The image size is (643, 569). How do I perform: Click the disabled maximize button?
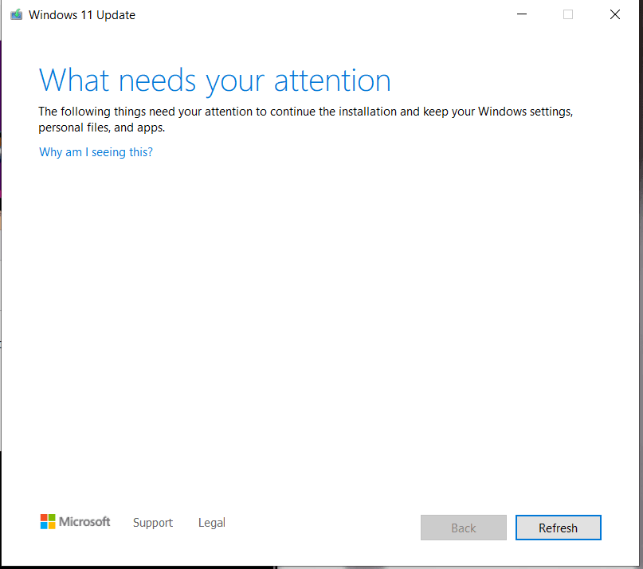pos(568,14)
